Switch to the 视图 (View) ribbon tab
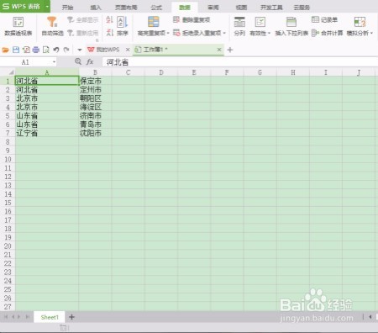Image resolution: width=378 pixels, height=333 pixels. tap(241, 8)
